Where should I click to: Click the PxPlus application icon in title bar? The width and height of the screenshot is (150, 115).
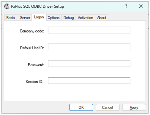point(7,6)
